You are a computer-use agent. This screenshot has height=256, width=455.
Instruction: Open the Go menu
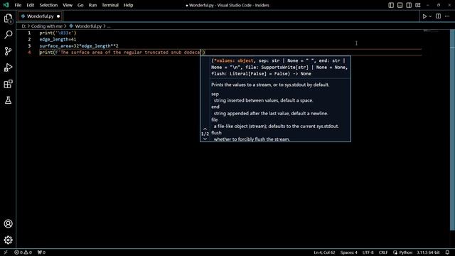[x=80, y=5]
